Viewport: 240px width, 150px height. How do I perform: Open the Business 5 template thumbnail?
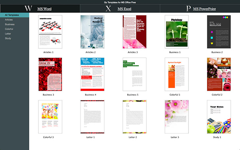click(134, 74)
